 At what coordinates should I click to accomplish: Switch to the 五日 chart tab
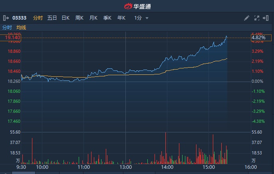[x=52, y=18]
